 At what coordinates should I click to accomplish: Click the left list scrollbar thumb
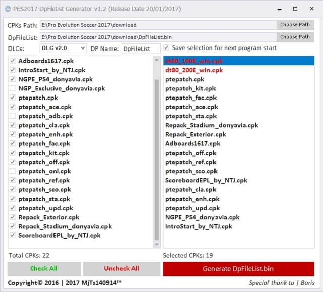click(157, 160)
